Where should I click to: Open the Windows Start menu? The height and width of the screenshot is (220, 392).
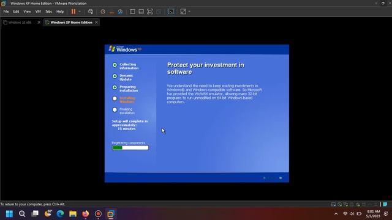[9, 214]
